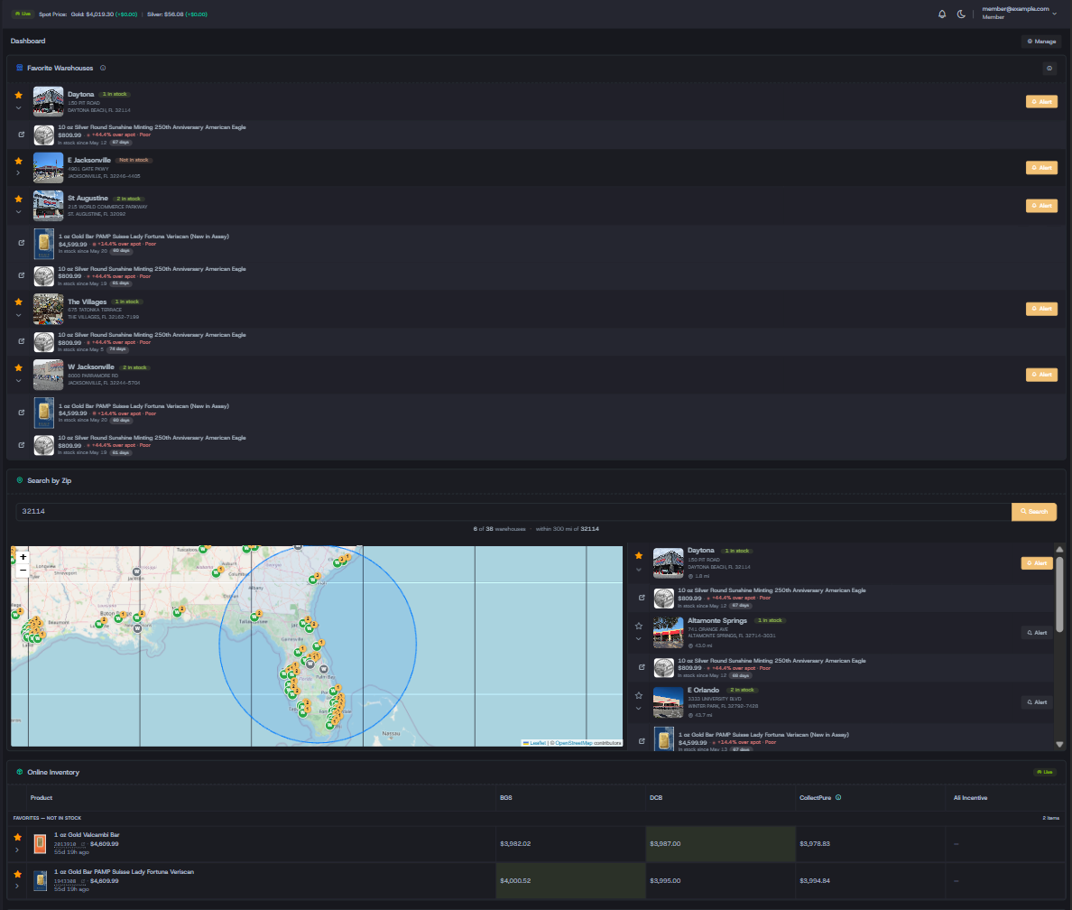The height and width of the screenshot is (910, 1072).
Task: Unfavorite E Jacksonville warehouse star
Action: point(18,161)
